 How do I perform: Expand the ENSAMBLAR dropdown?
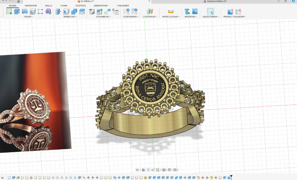click(x=104, y=17)
